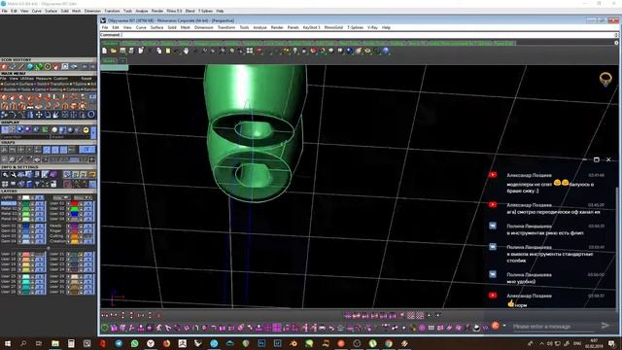This screenshot has width=622, height=350.
Task: Open the Cutters flyout in Main Menu
Action: 74,89
